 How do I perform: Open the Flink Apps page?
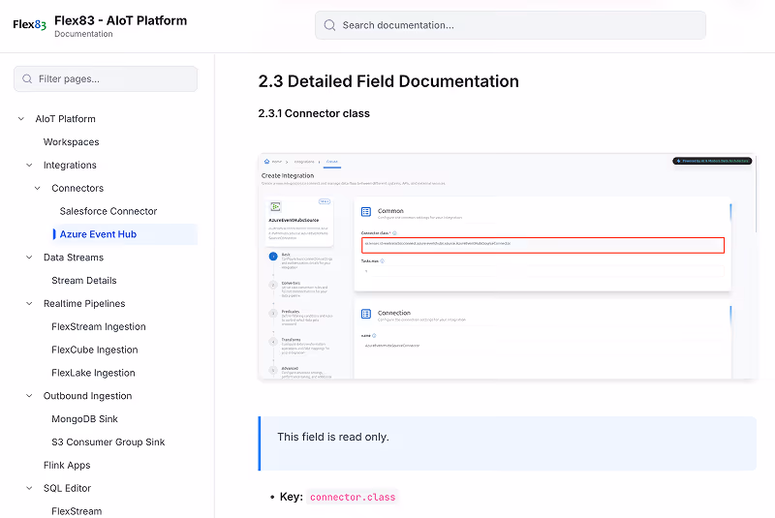click(x=67, y=465)
